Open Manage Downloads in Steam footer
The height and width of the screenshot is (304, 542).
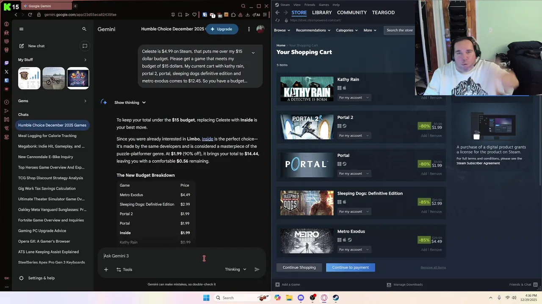[x=405, y=285]
